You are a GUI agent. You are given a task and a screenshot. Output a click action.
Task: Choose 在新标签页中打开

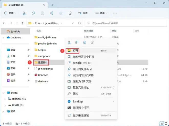(91, 57)
